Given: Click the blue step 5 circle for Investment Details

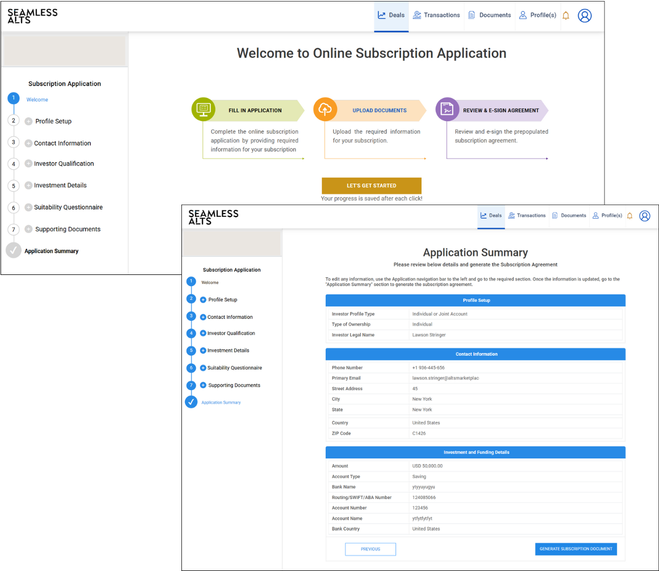Looking at the screenshot, I should click(x=191, y=351).
